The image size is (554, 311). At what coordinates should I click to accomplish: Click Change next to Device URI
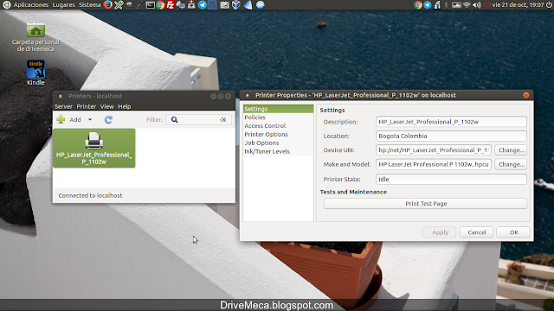[x=511, y=150]
